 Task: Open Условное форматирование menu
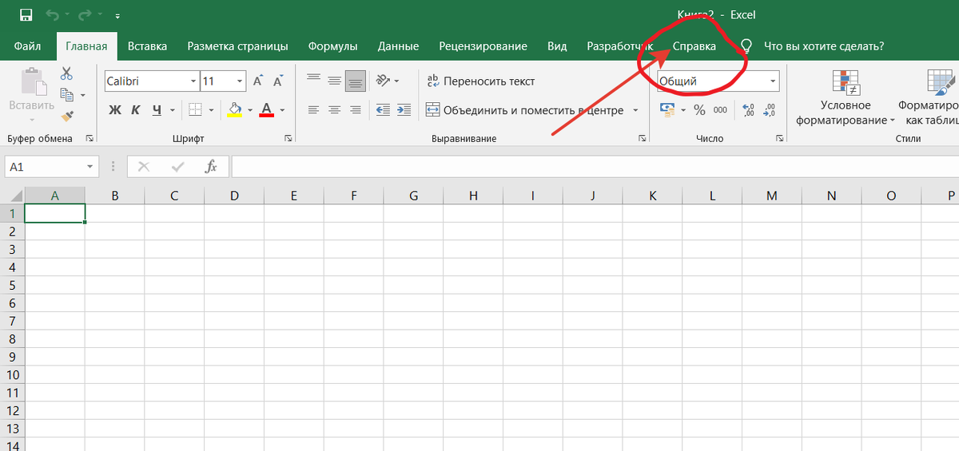(846, 97)
